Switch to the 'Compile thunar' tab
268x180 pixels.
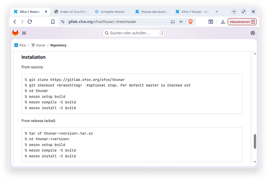(111, 12)
